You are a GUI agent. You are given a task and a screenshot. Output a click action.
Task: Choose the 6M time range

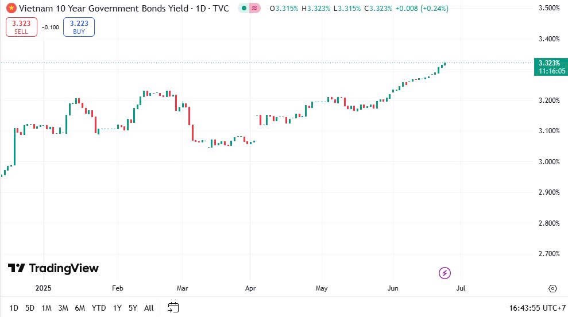coord(80,308)
